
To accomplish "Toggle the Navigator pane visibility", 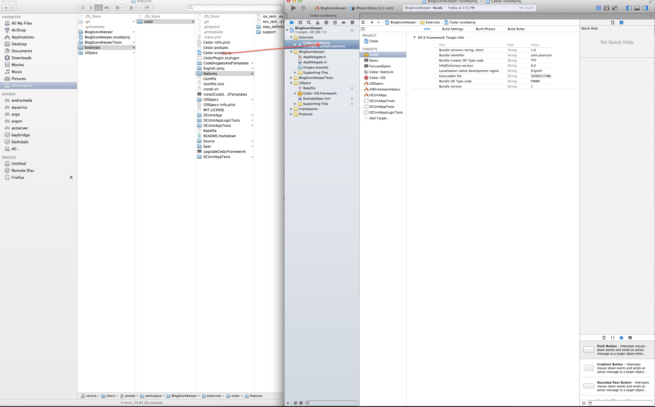I will 629,8.
